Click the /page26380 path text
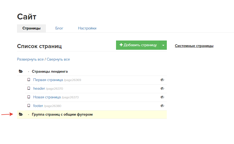 (53, 106)
